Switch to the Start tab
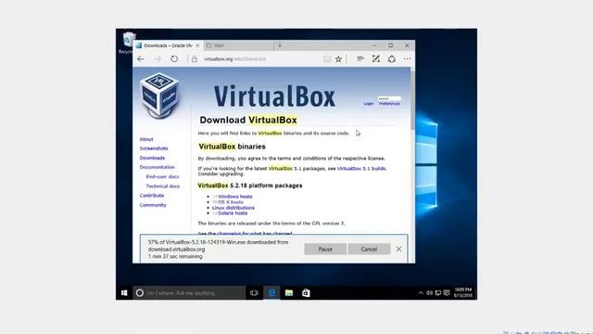The height and width of the screenshot is (334, 593). [238, 45]
